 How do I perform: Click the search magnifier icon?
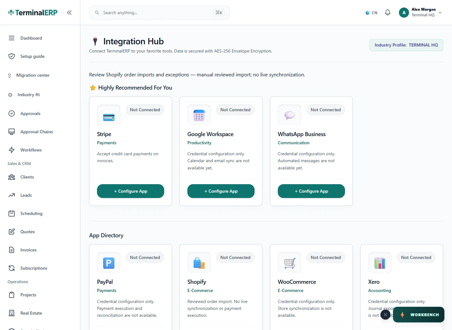tap(97, 13)
